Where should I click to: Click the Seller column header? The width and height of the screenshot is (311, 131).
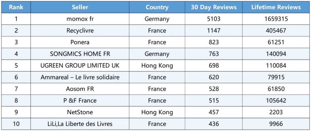click(80, 7)
